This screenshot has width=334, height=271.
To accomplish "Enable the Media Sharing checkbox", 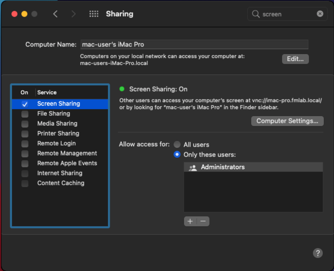I will [x=25, y=124].
